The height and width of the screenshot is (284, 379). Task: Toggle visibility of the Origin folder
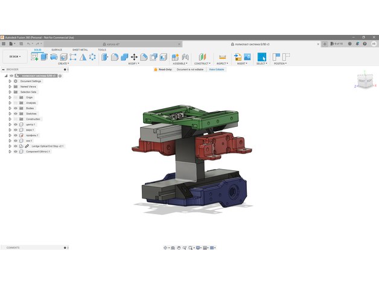tap(16, 97)
